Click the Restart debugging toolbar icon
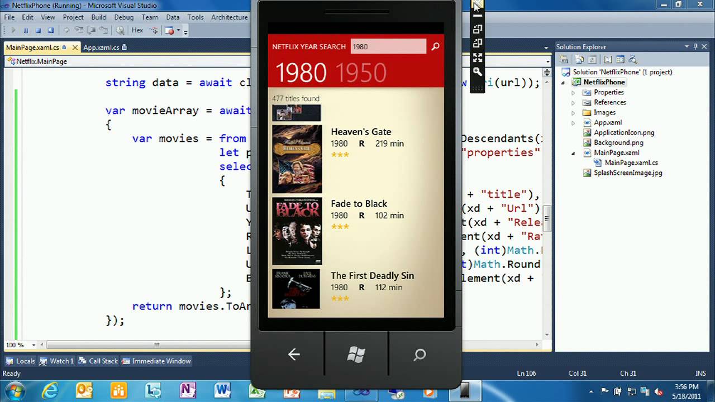Screen dimensions: 715x402 tap(50, 31)
